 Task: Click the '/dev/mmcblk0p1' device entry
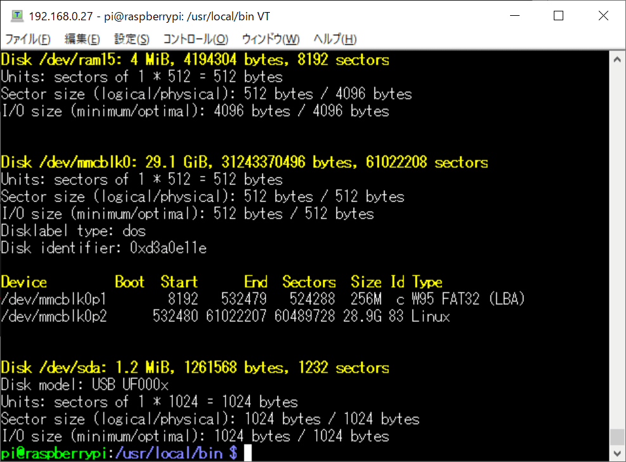(x=53, y=299)
